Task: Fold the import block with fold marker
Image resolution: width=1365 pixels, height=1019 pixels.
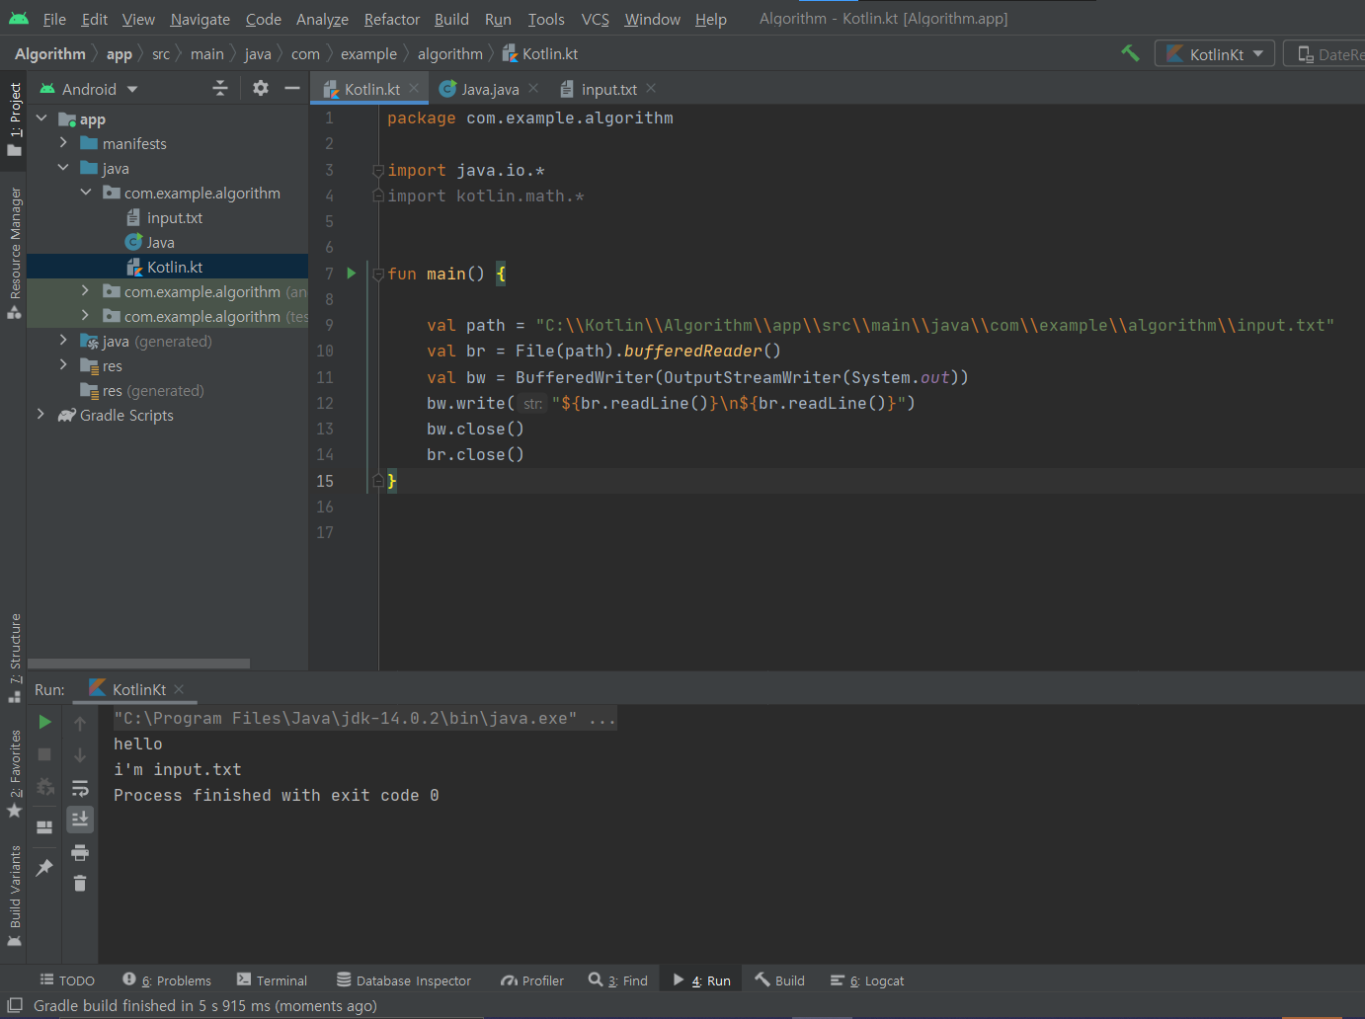Action: click(x=378, y=170)
